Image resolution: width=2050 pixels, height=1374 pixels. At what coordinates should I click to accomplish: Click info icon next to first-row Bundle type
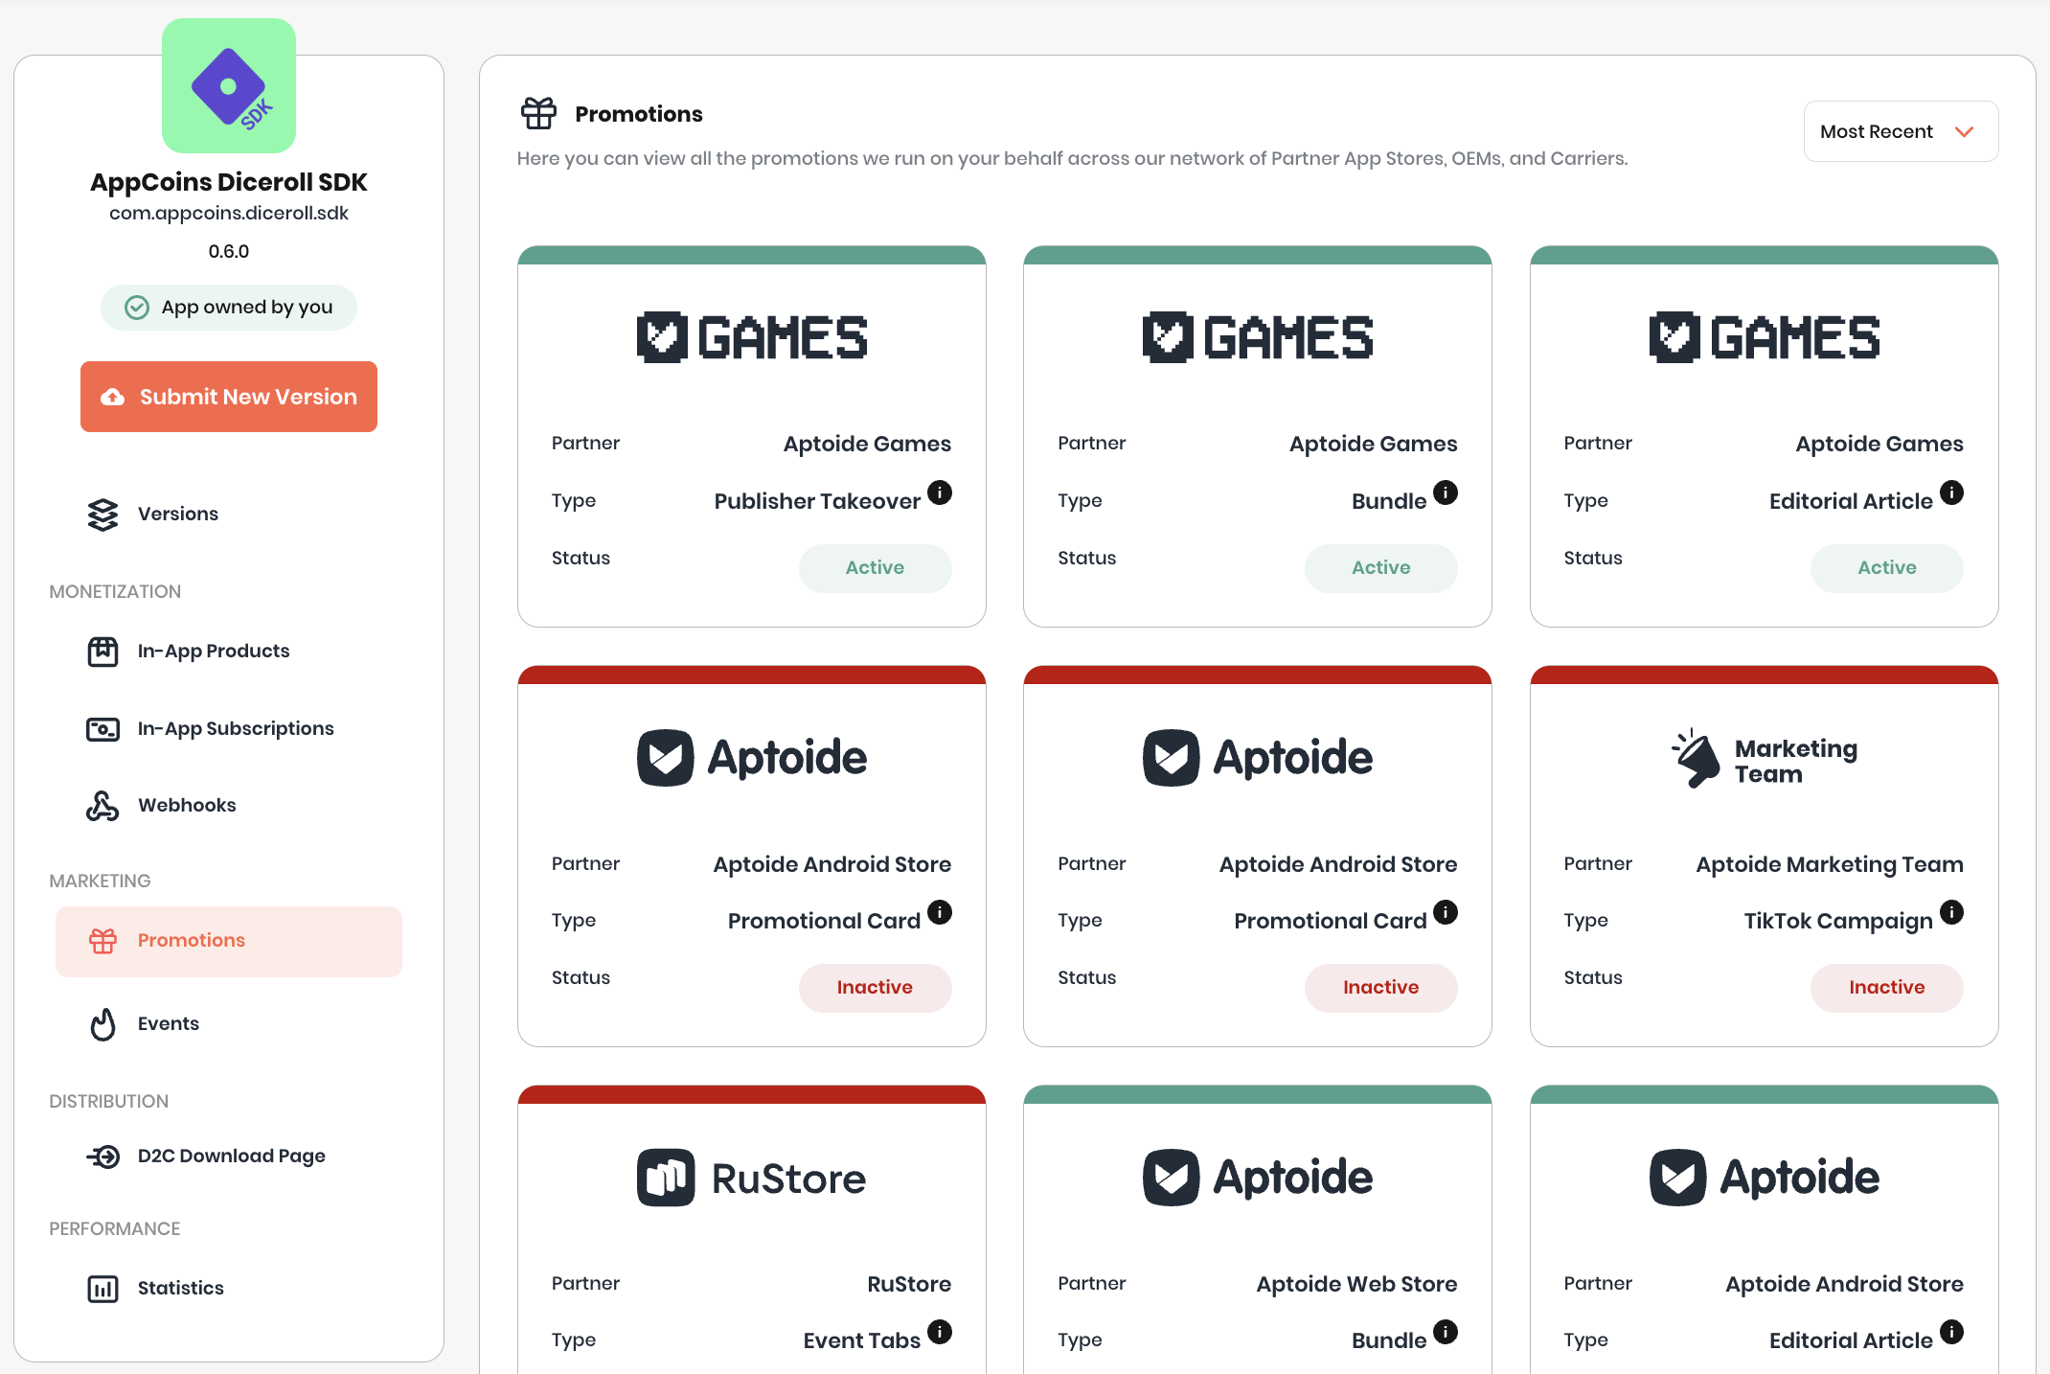point(1446,492)
